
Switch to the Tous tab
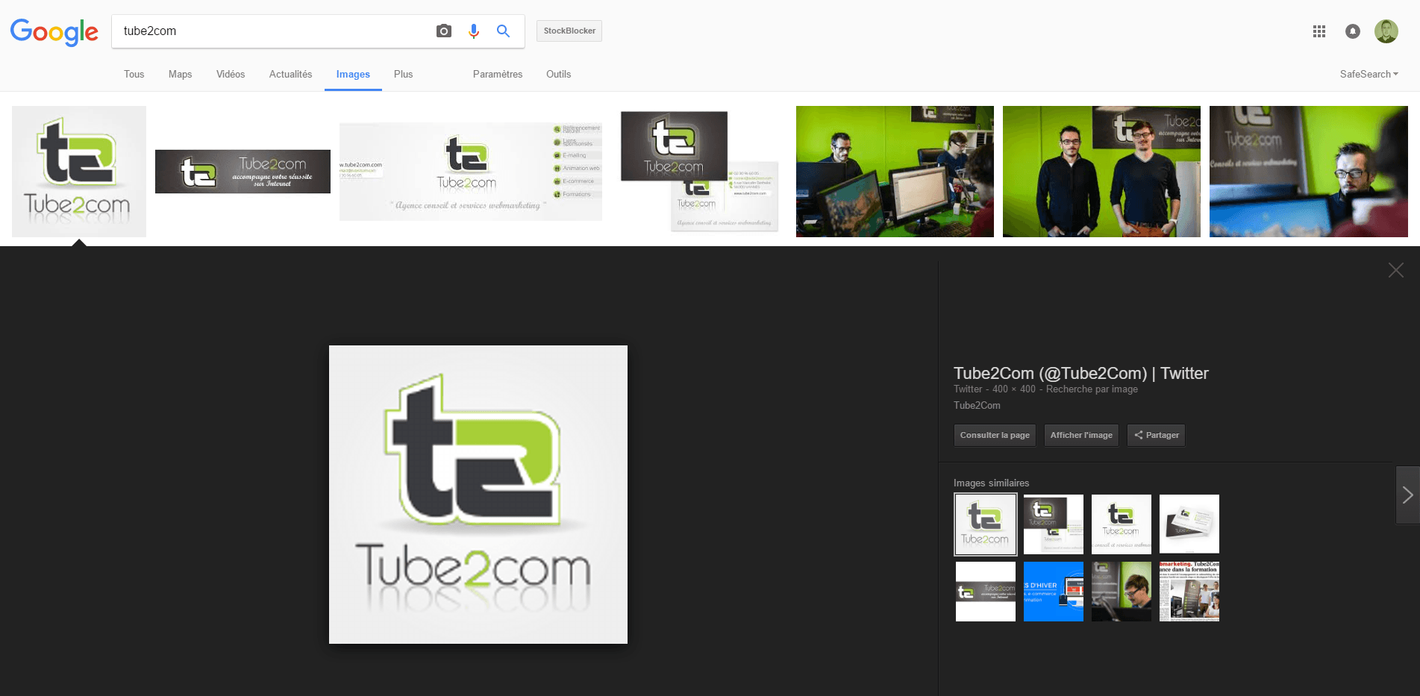tap(134, 74)
